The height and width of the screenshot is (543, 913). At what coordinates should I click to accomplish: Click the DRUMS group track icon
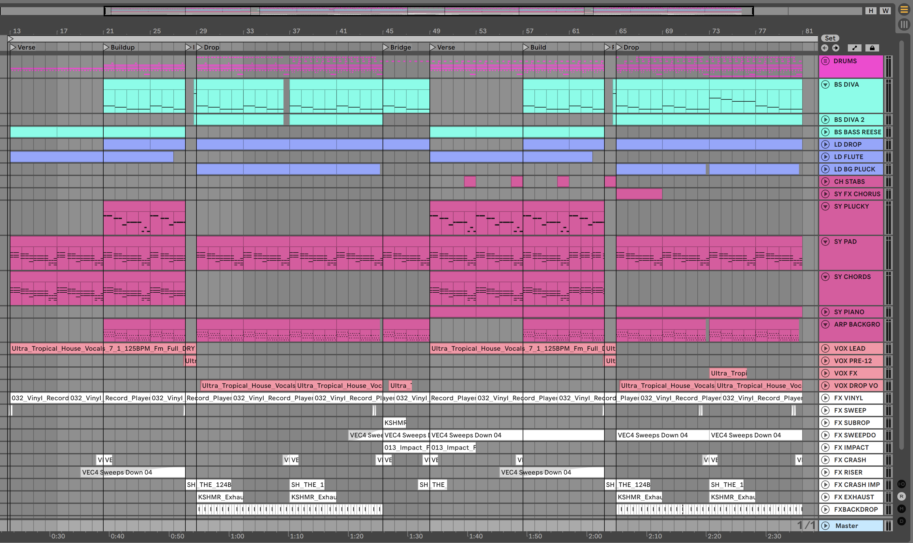click(826, 61)
